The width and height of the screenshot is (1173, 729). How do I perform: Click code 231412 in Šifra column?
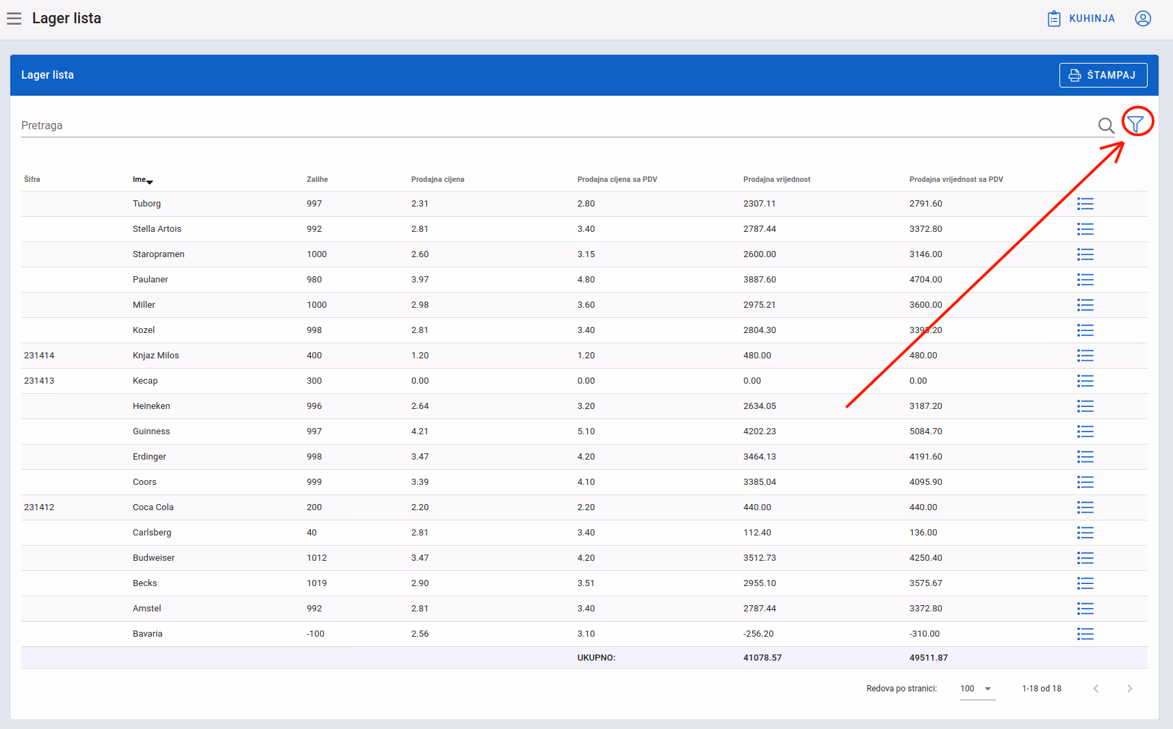pos(39,507)
